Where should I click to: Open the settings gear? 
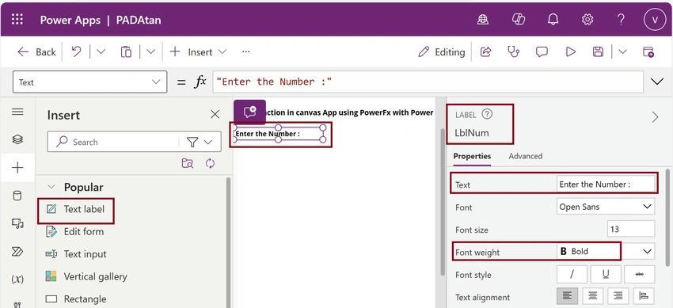click(587, 19)
